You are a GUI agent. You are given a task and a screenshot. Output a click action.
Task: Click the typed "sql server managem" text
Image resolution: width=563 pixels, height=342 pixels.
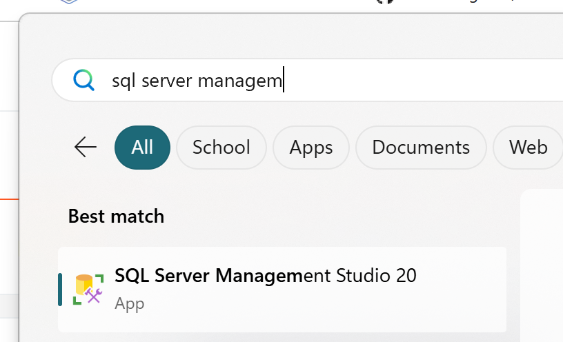(x=197, y=81)
